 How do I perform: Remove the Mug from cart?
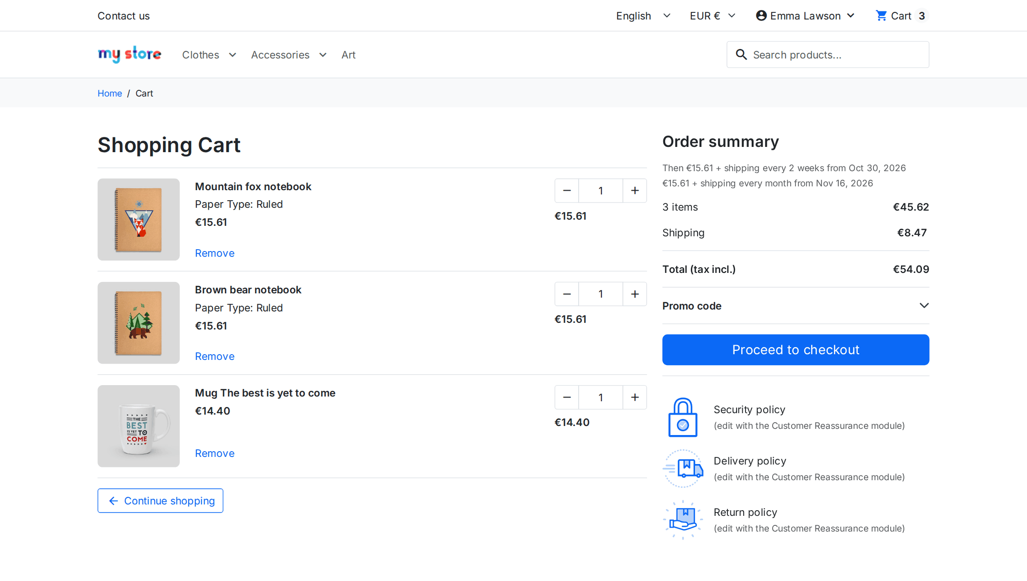[x=214, y=453]
